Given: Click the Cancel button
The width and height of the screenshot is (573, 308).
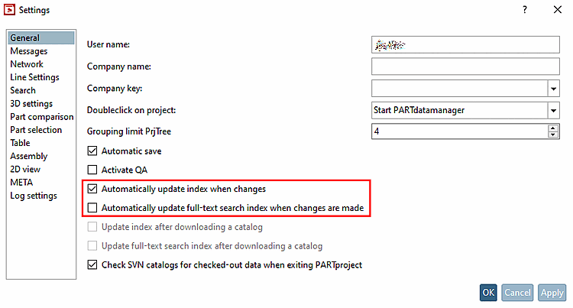Looking at the screenshot, I should (517, 293).
